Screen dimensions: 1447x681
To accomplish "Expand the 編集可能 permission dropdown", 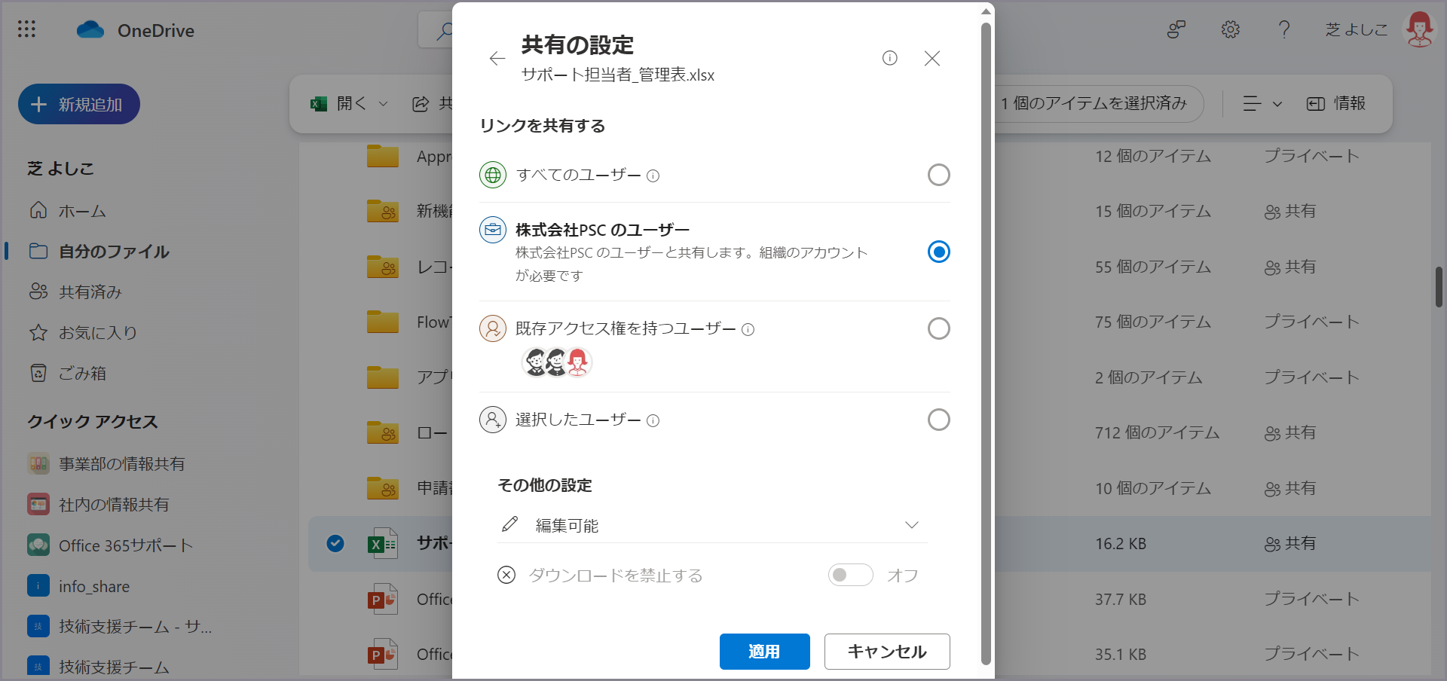I will click(x=911, y=525).
